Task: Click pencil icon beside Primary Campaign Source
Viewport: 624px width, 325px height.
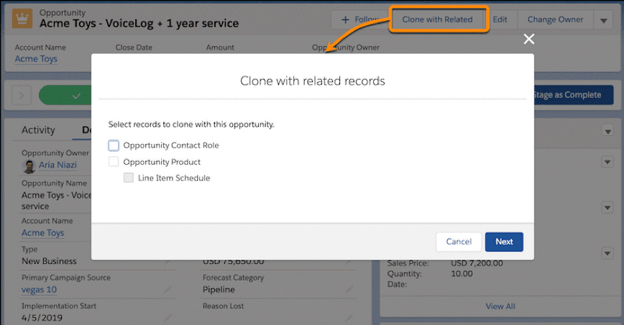Action: click(167, 289)
